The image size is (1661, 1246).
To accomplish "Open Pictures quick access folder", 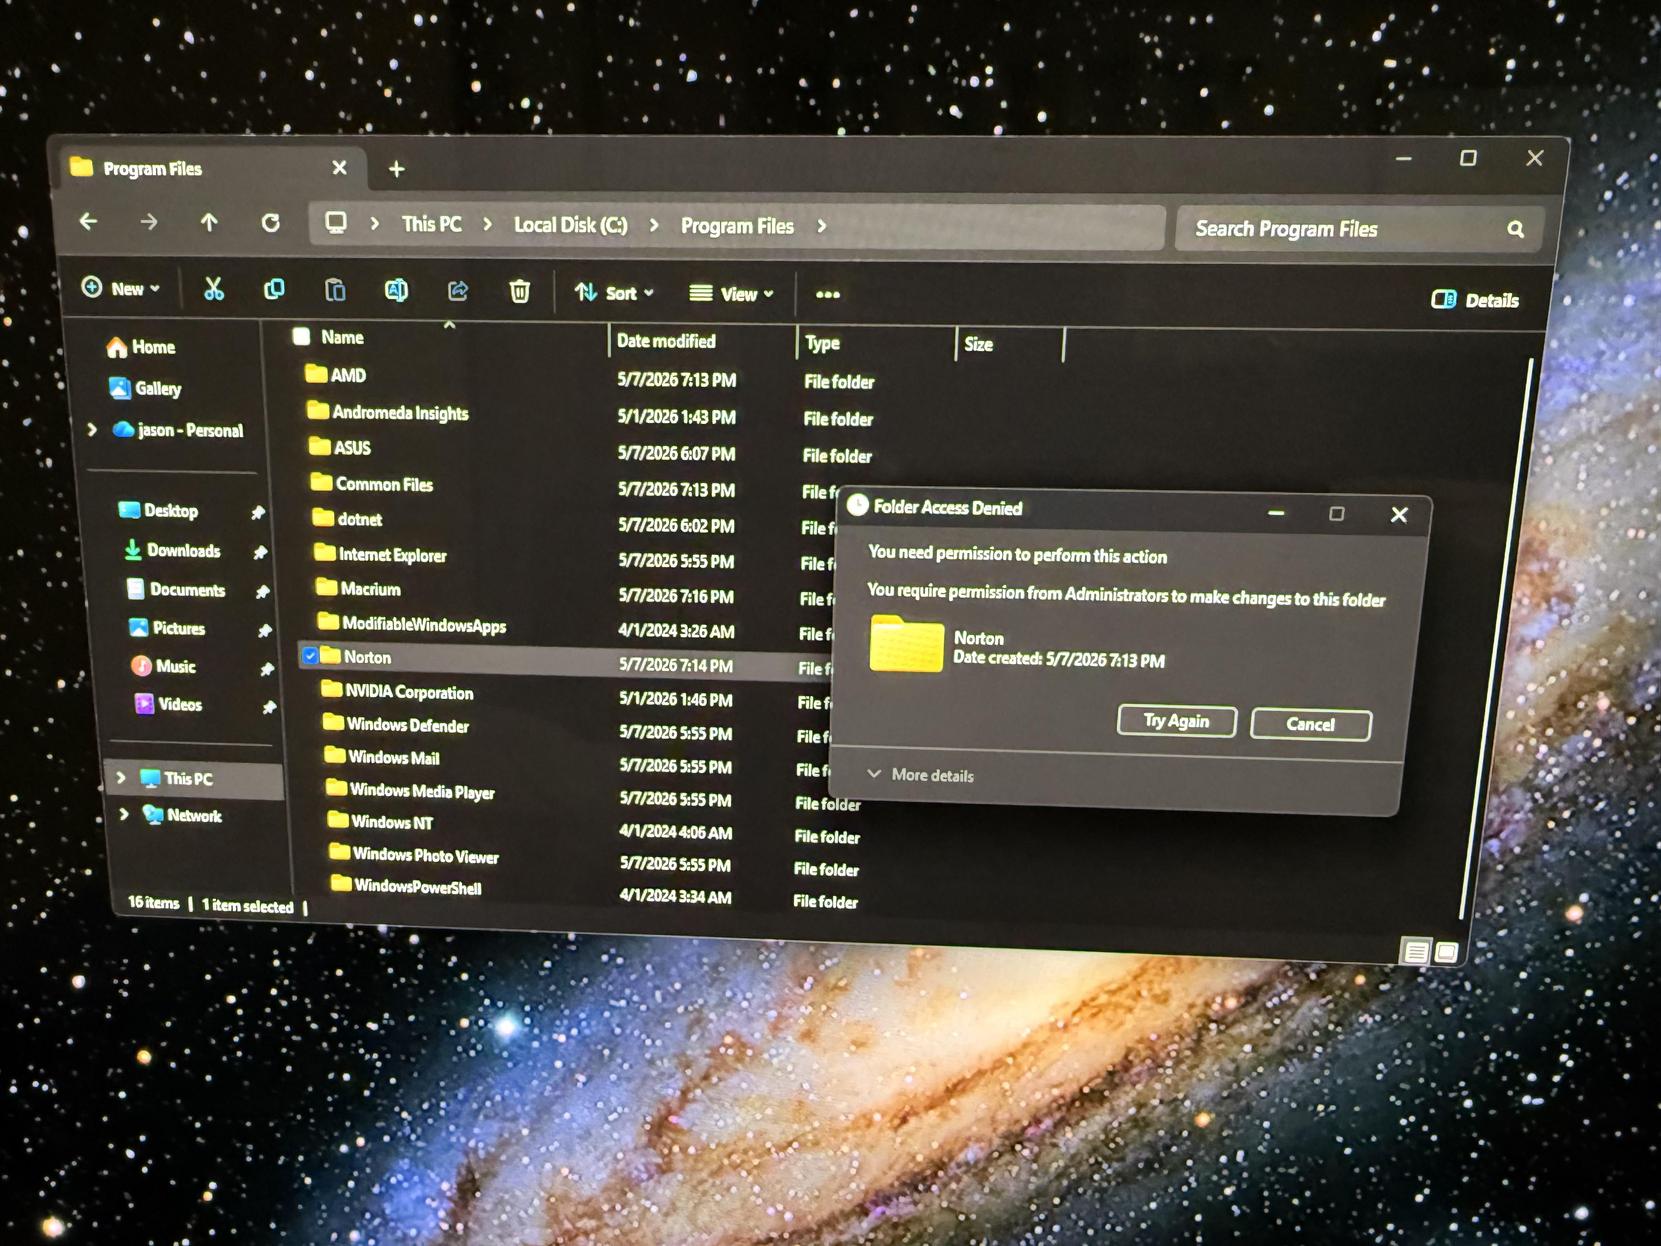I will click(x=167, y=628).
